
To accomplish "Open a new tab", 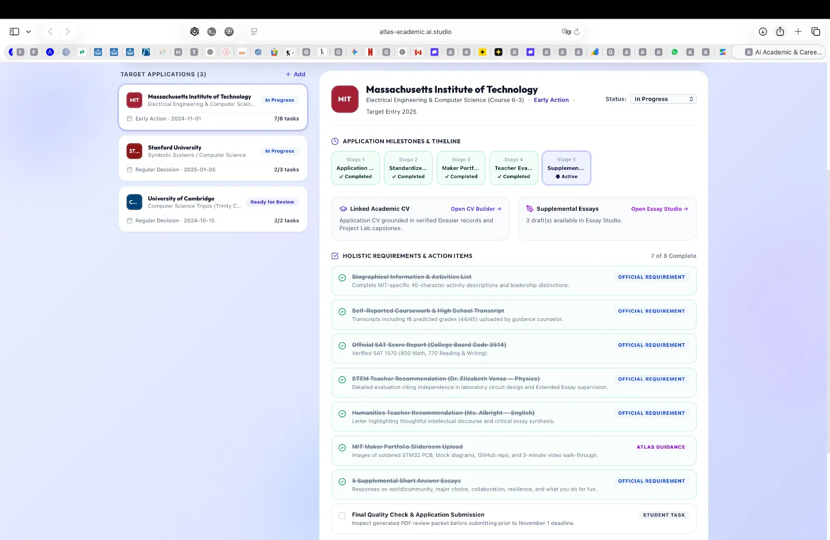I will (x=798, y=32).
